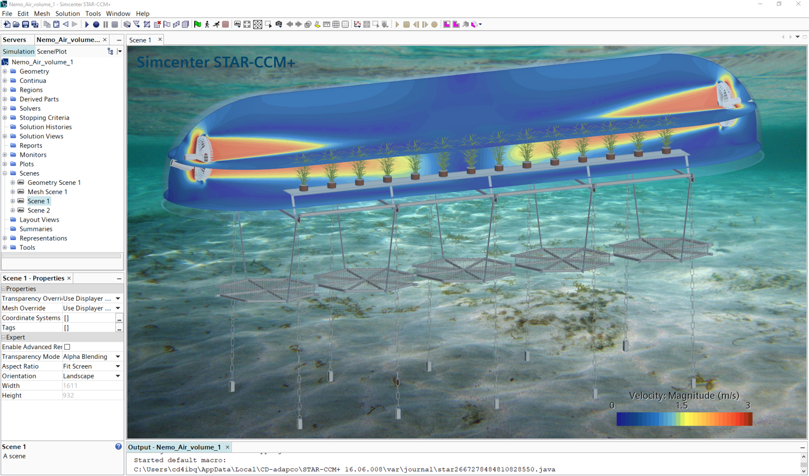This screenshot has width=809, height=476.
Task: Click the Coordinate Systems ellipsis button
Action: [x=119, y=318]
